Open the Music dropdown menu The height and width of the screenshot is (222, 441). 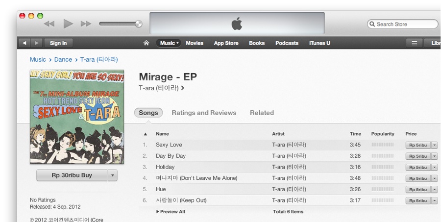[x=169, y=43]
